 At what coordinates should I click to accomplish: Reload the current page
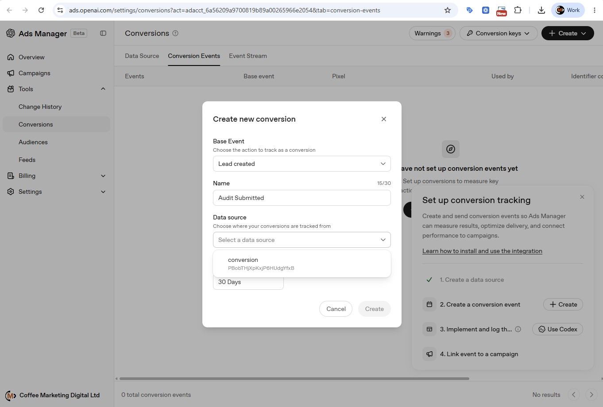[41, 10]
